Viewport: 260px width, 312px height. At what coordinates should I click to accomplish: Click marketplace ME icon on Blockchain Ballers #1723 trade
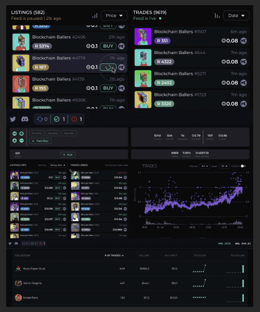pos(243,104)
